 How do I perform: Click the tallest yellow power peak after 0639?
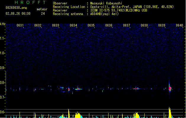170,112
